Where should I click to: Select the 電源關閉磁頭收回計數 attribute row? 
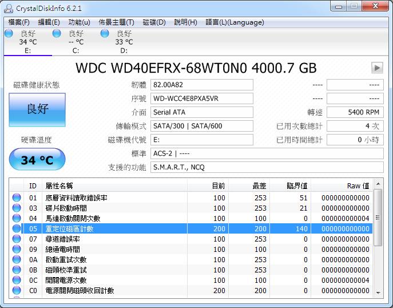pyautogui.click(x=191, y=290)
